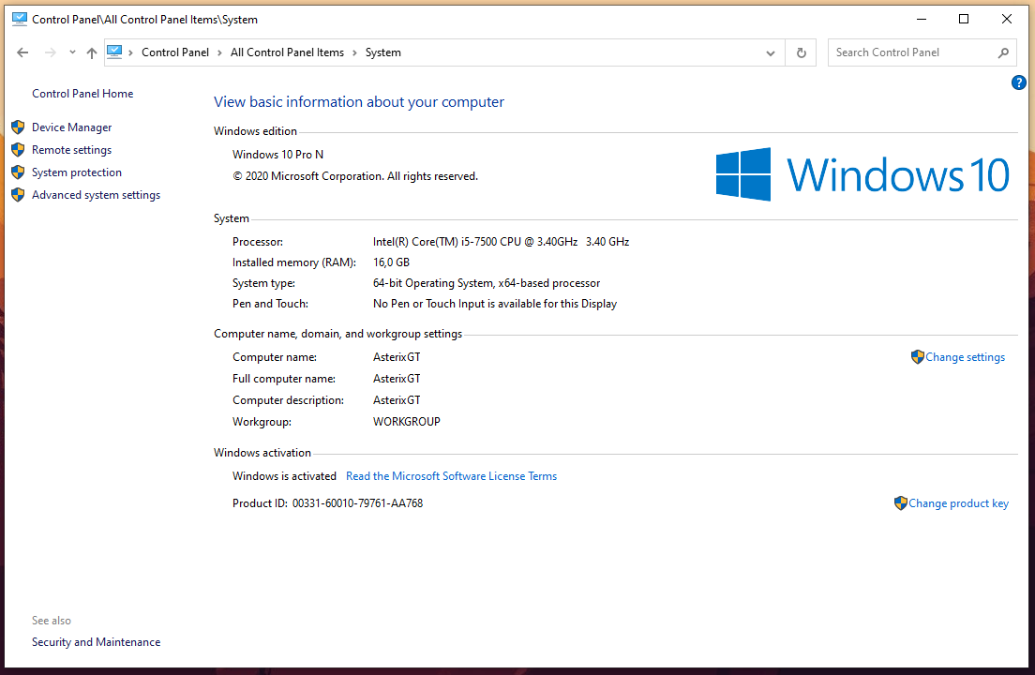The width and height of the screenshot is (1035, 675).
Task: Expand the chevron before Control Panel breadcrumb
Action: click(130, 52)
